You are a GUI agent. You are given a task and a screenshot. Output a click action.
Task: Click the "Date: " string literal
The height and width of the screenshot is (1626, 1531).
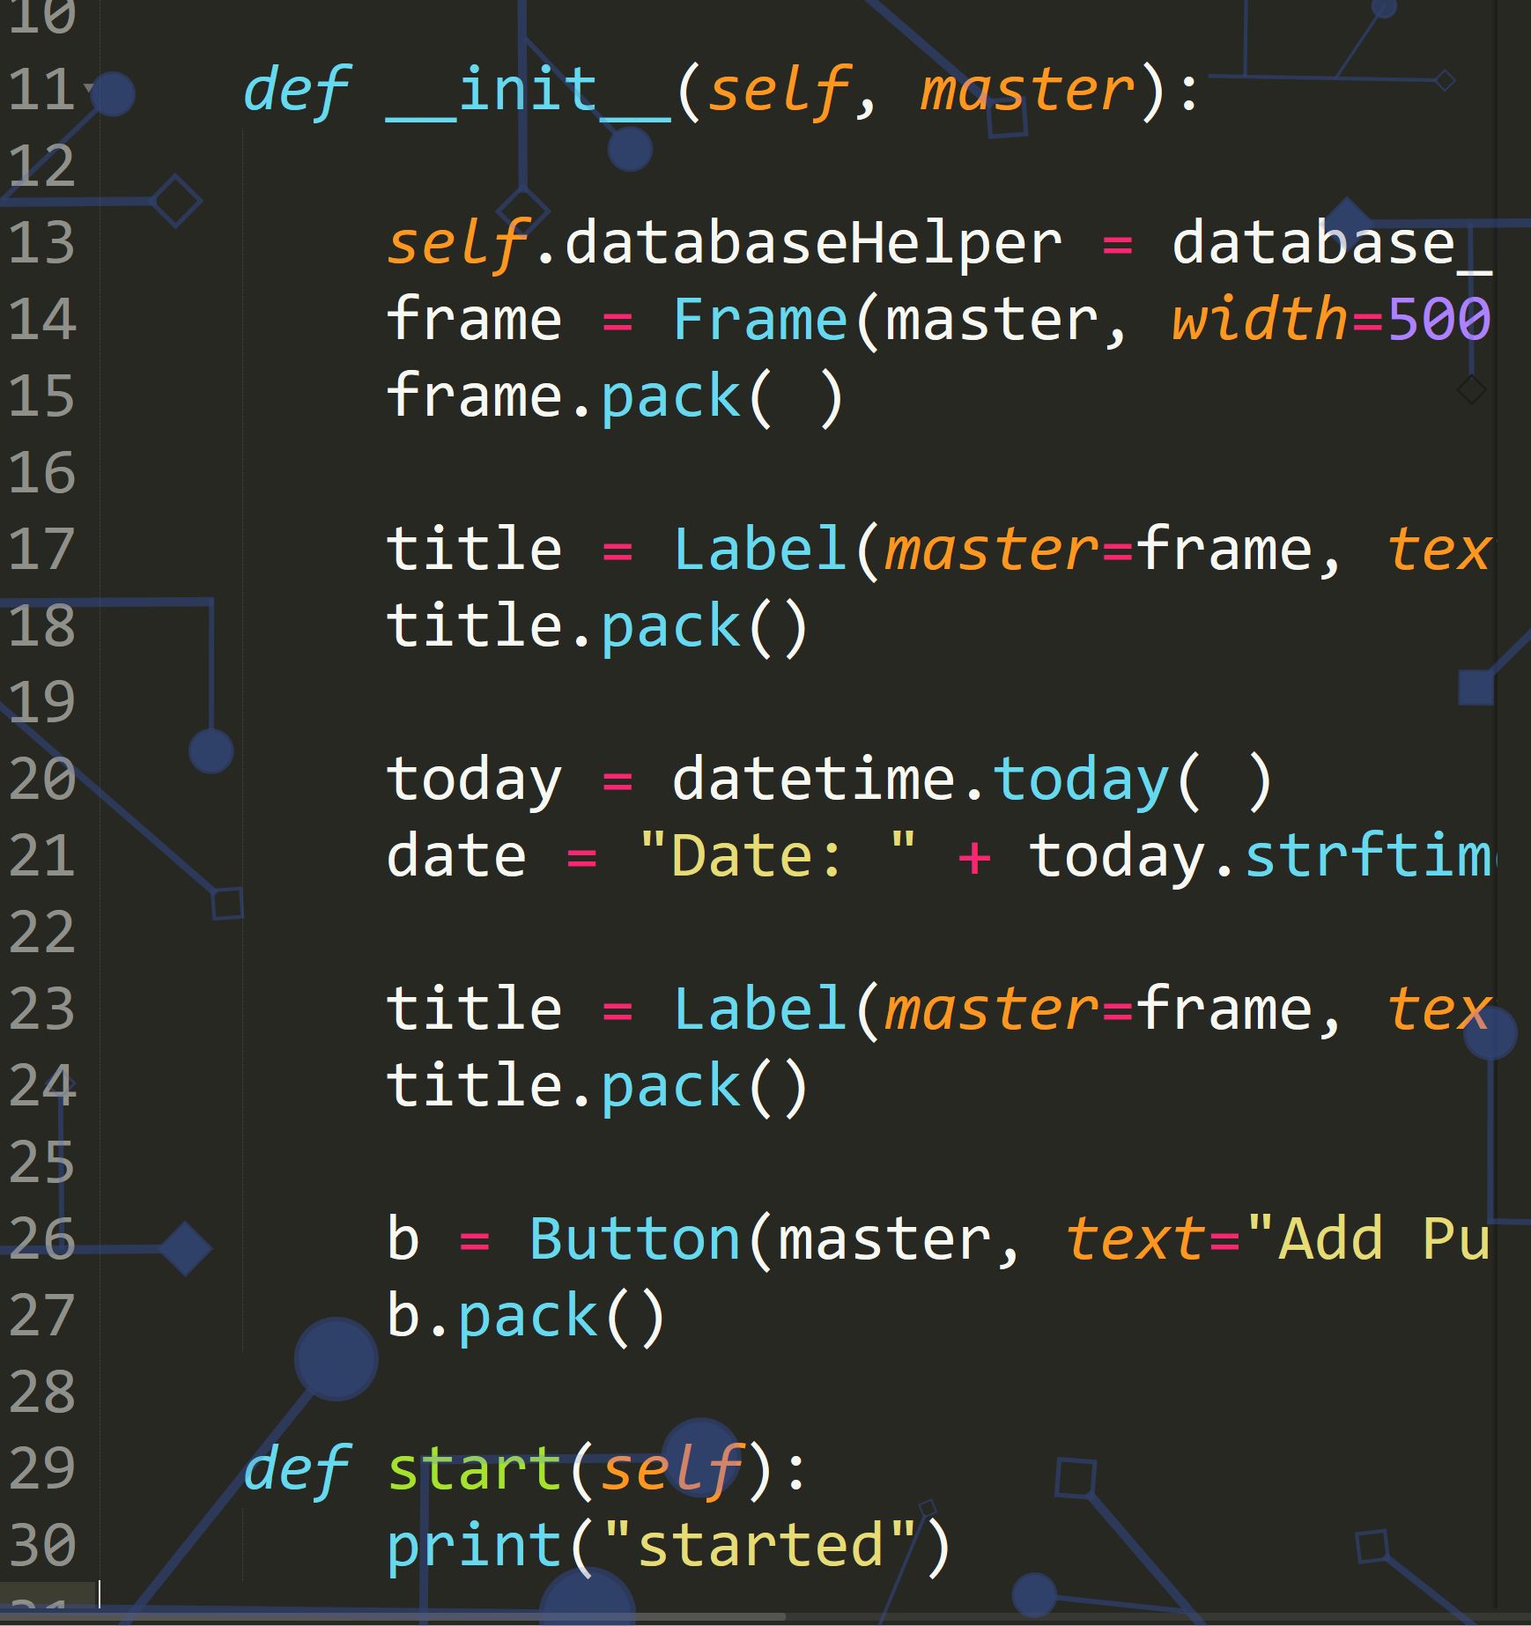coord(777,856)
